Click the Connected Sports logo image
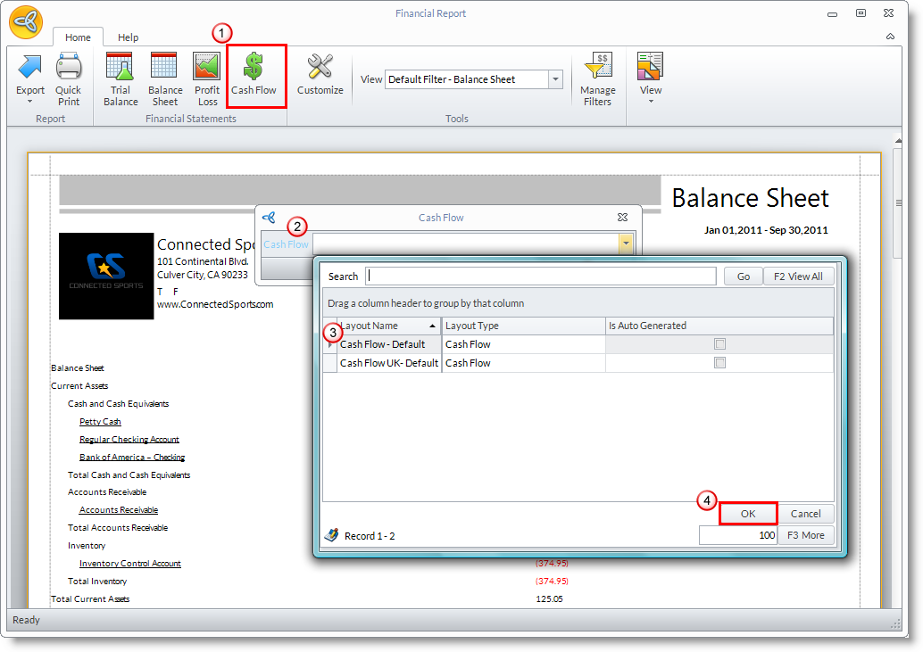The image size is (923, 652). [106, 276]
